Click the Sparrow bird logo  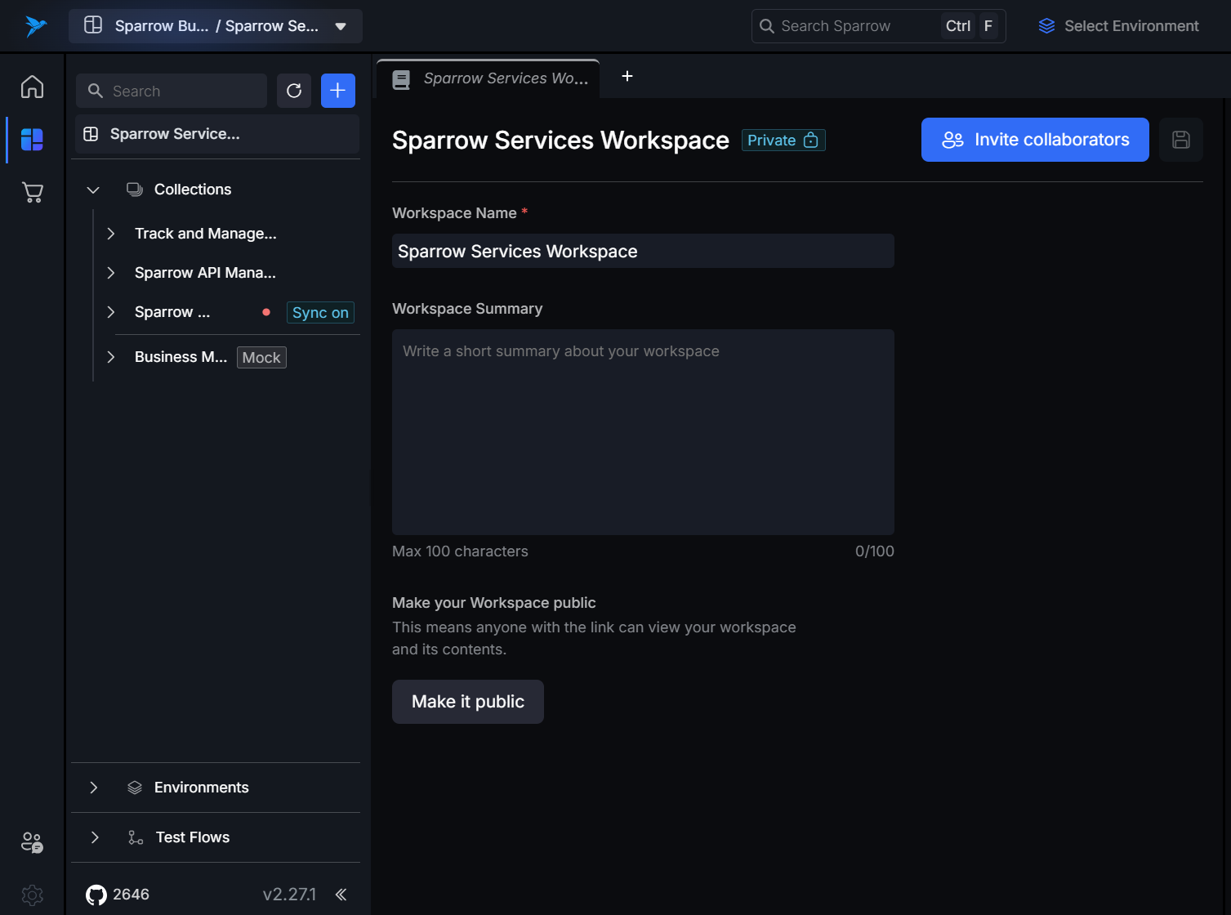pos(35,26)
